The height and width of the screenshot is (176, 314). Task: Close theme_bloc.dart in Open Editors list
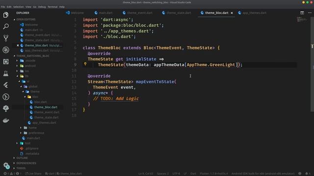18,45
